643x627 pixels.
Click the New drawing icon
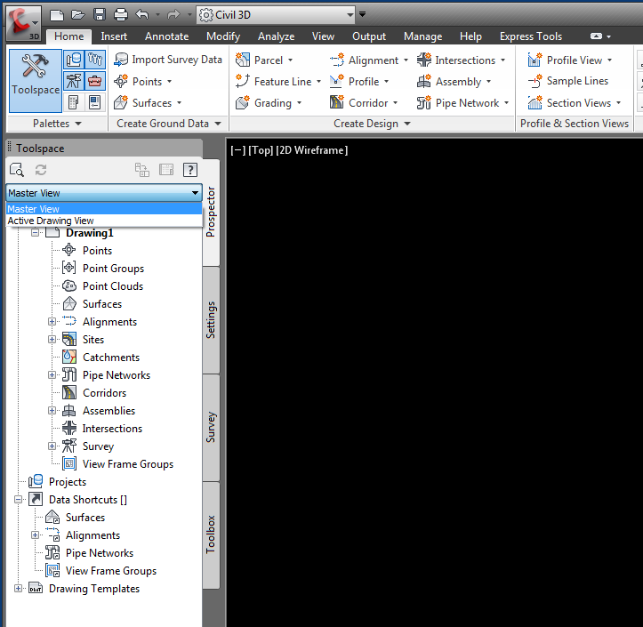57,15
